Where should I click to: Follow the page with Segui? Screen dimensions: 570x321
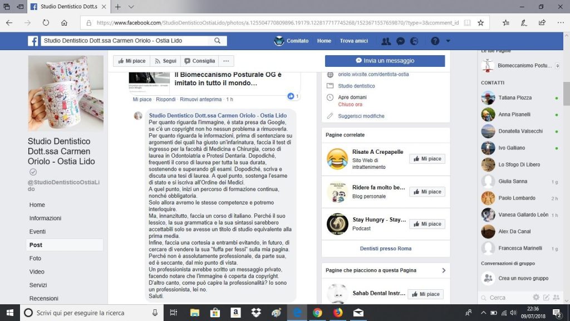coord(165,61)
